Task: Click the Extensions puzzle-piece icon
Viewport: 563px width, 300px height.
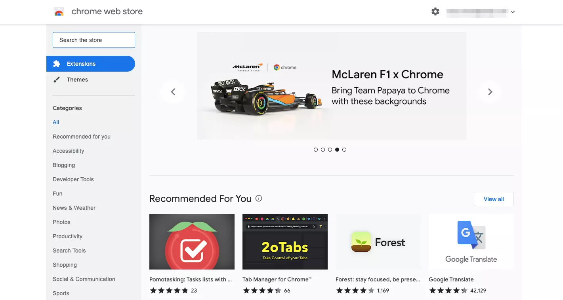Action: [57, 64]
